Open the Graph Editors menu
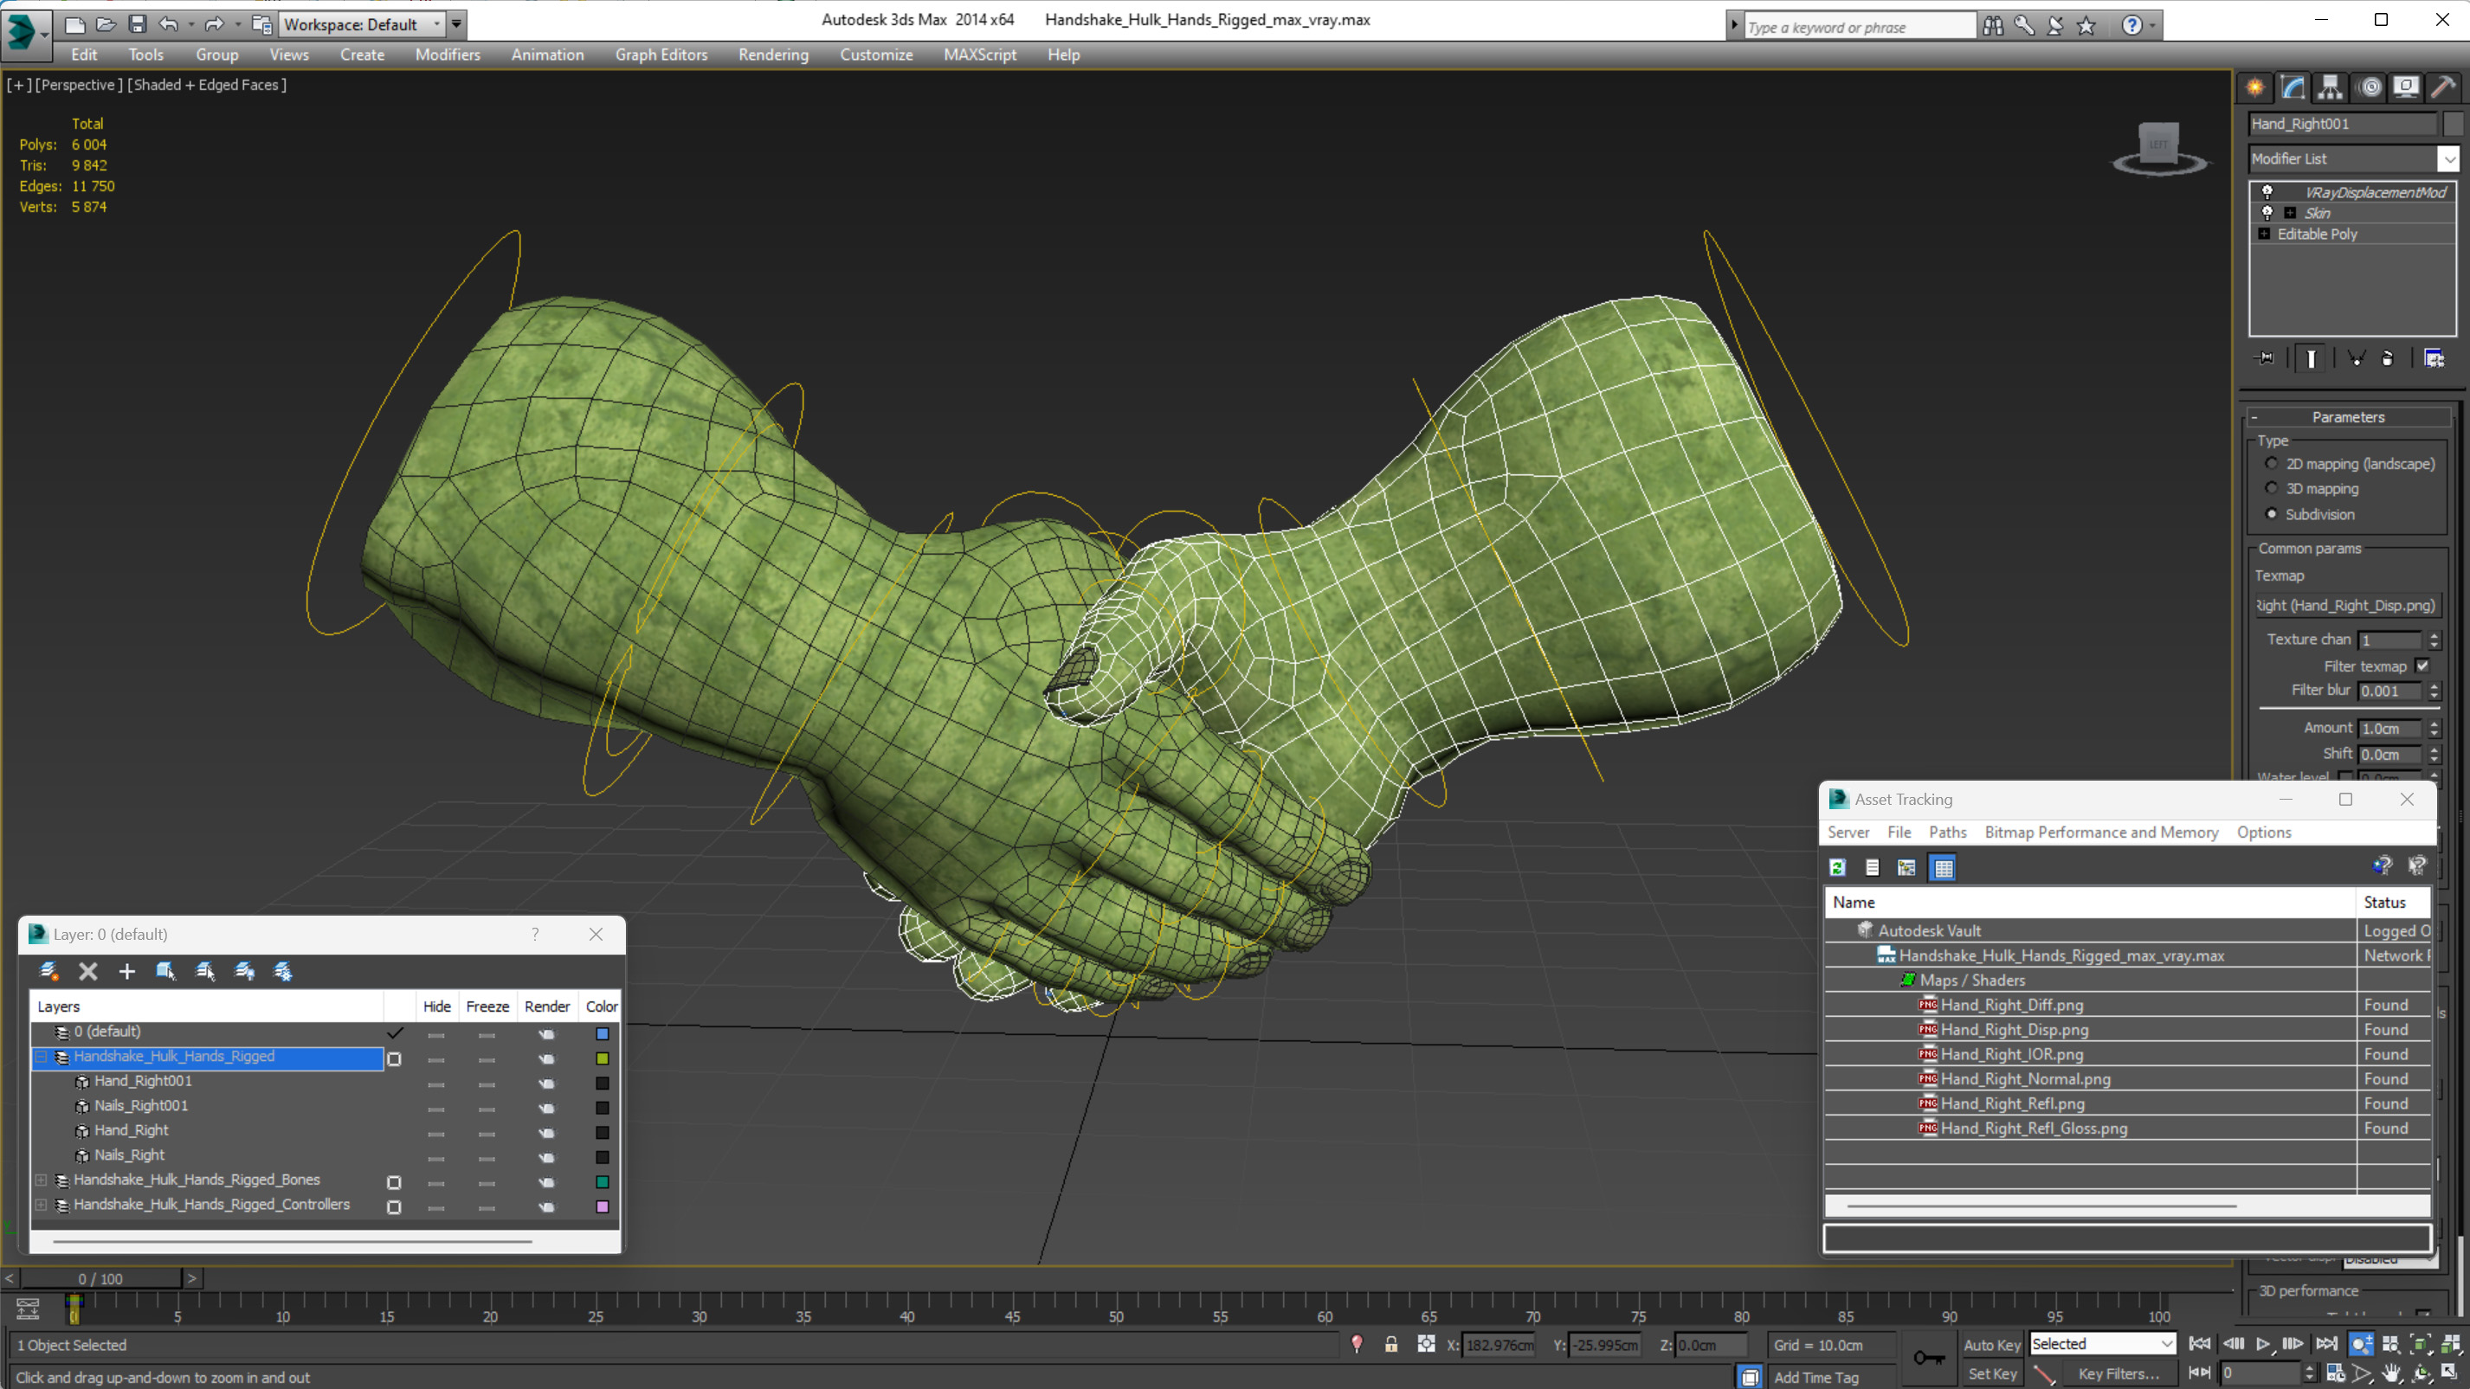The image size is (2470, 1389). 661,55
